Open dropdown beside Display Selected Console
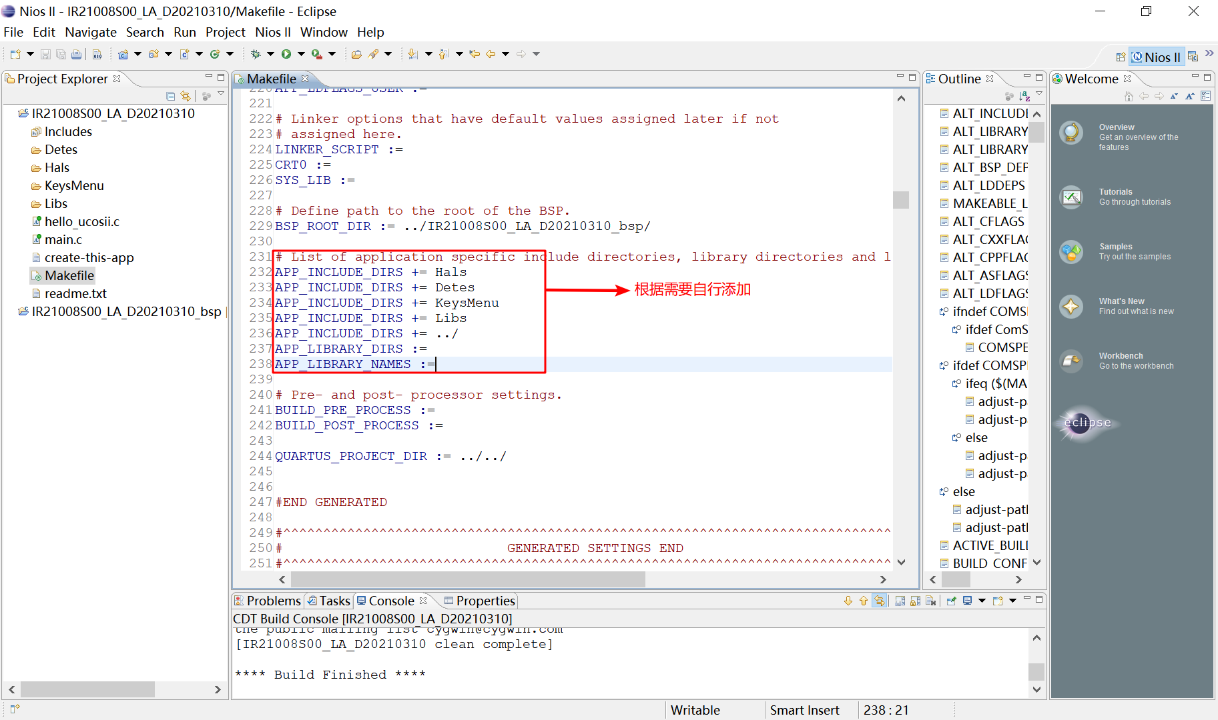 click(982, 601)
